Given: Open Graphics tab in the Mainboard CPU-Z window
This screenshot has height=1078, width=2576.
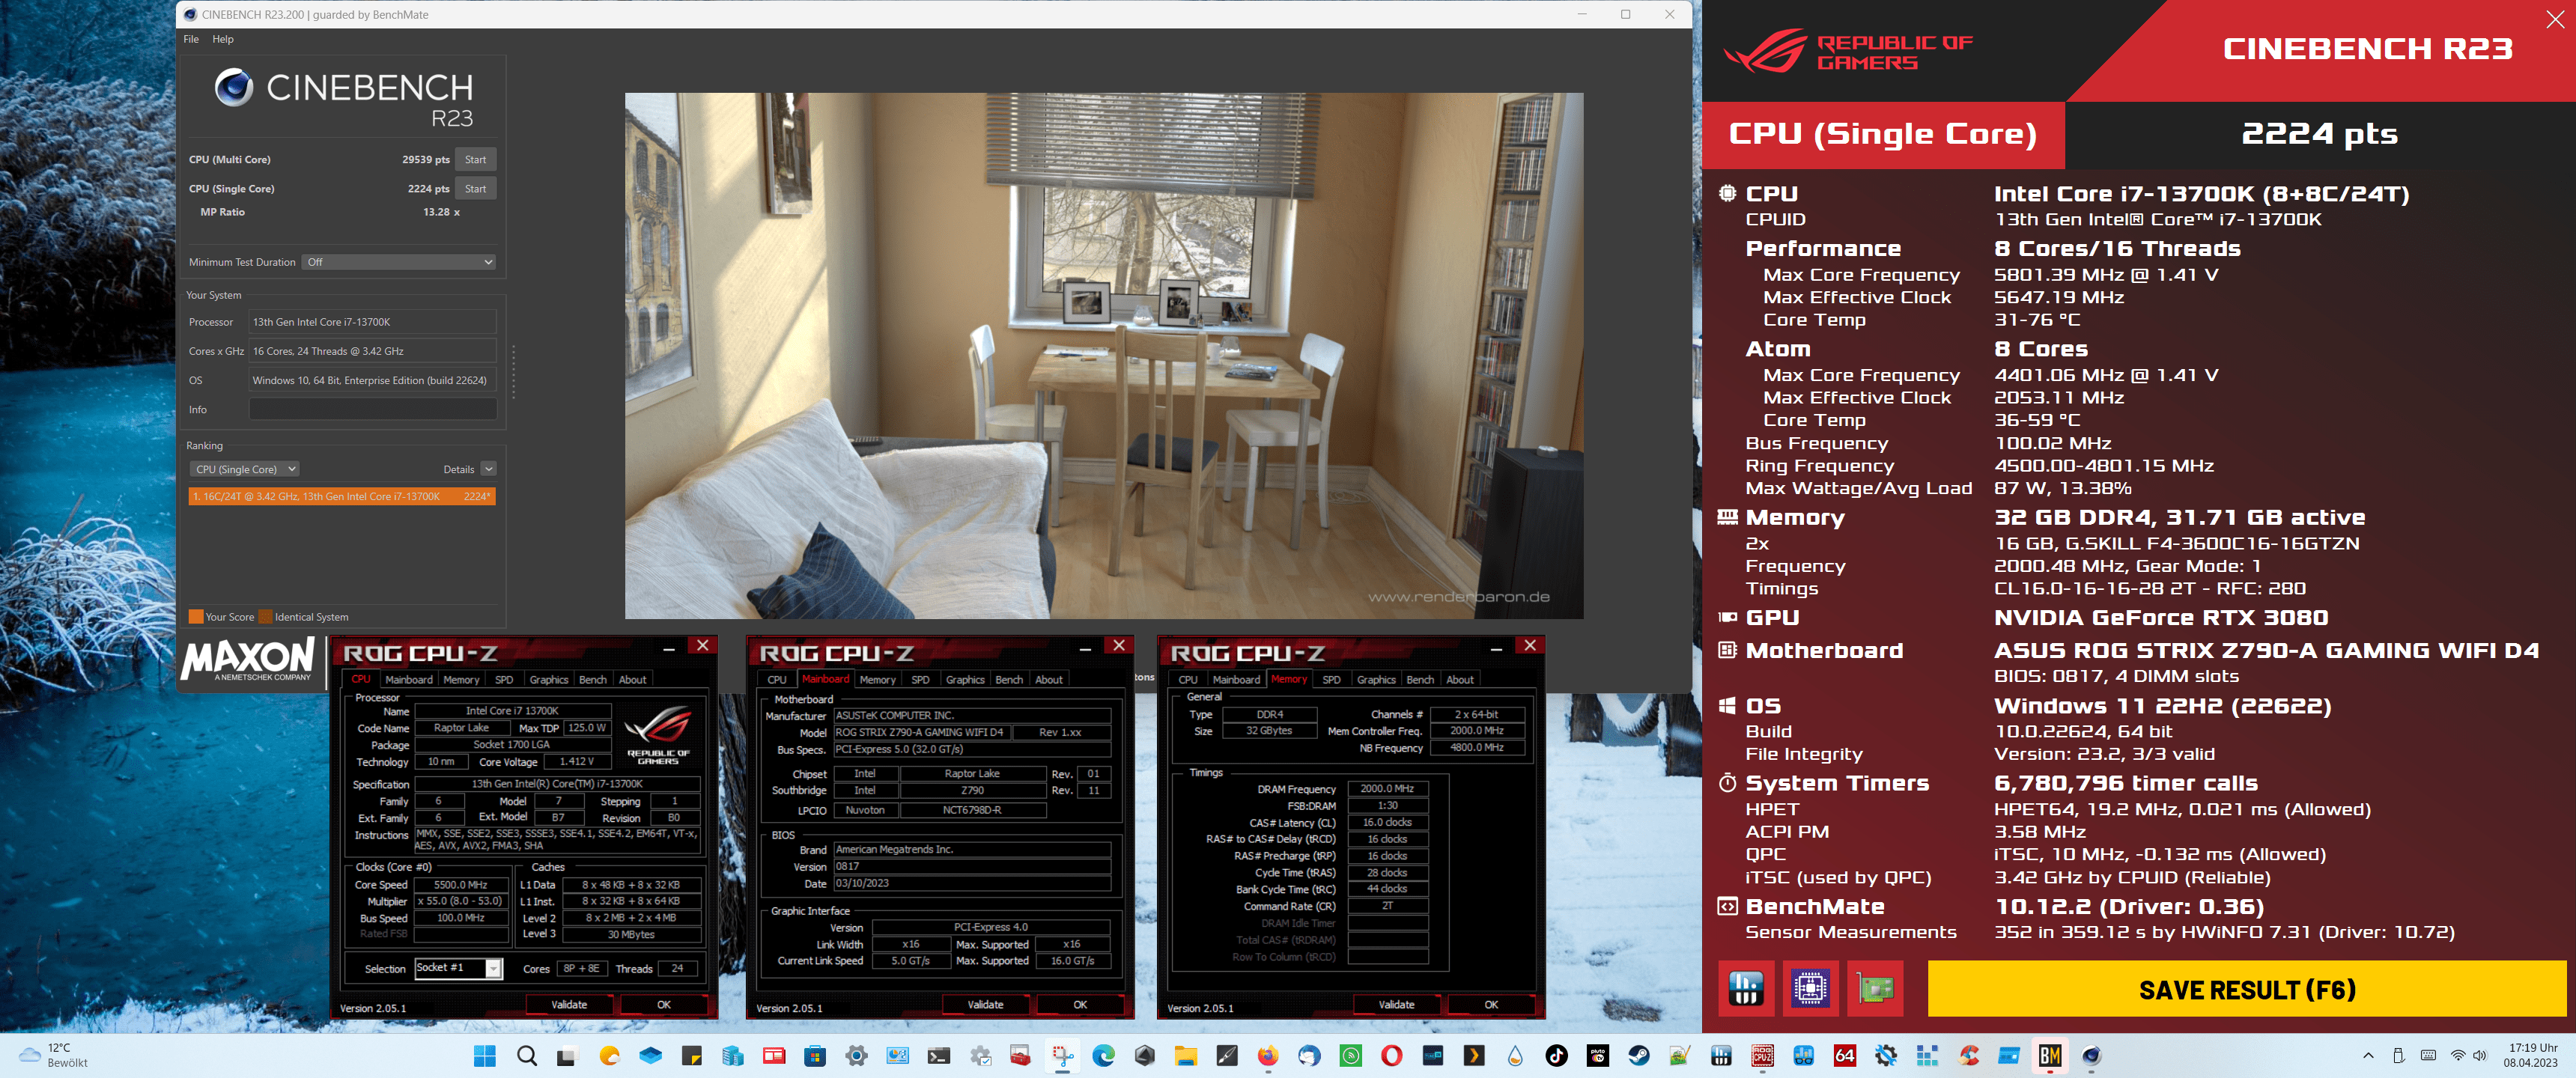Looking at the screenshot, I should click(964, 679).
